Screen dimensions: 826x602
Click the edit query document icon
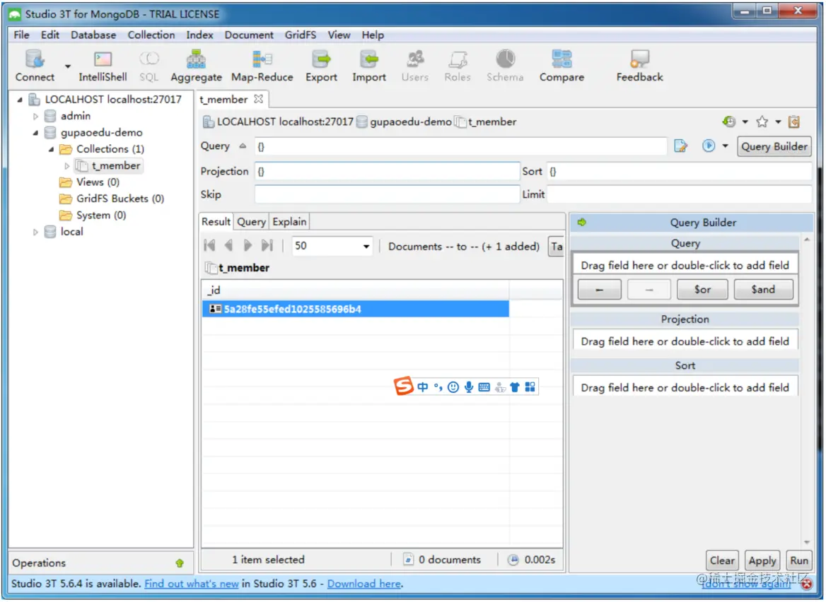pos(680,146)
